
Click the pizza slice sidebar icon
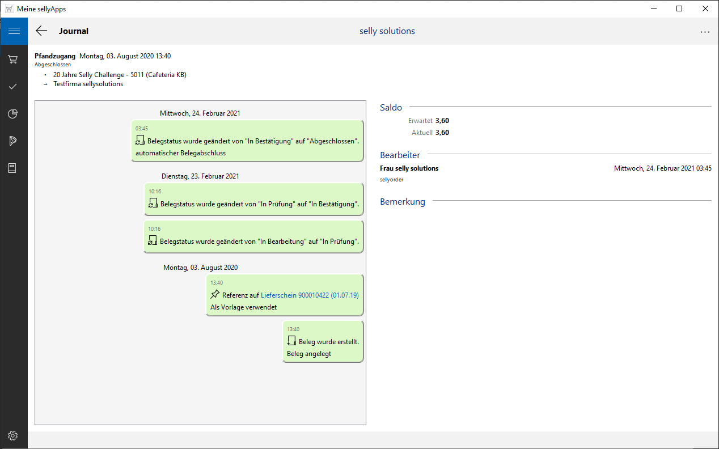tap(14, 141)
